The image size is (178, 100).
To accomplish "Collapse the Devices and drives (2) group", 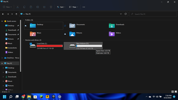I will 24,40.
